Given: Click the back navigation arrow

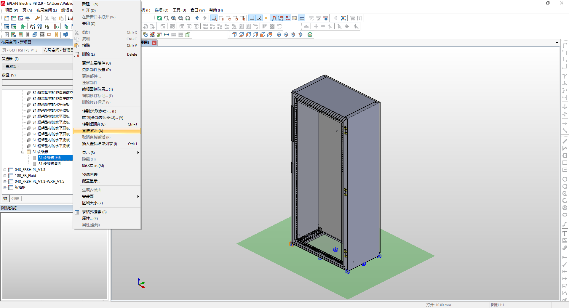Looking at the screenshot, I should coord(197,18).
